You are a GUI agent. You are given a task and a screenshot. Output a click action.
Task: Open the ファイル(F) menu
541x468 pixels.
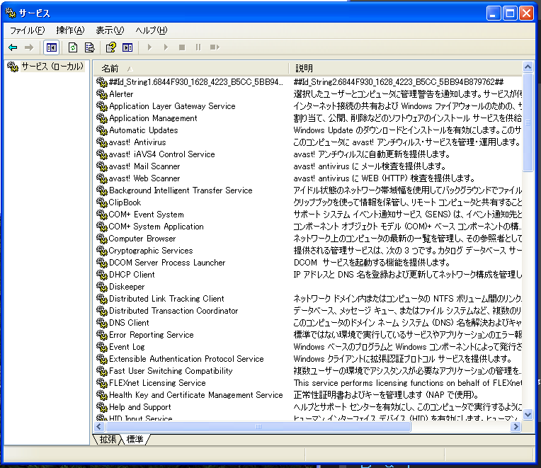(27, 30)
